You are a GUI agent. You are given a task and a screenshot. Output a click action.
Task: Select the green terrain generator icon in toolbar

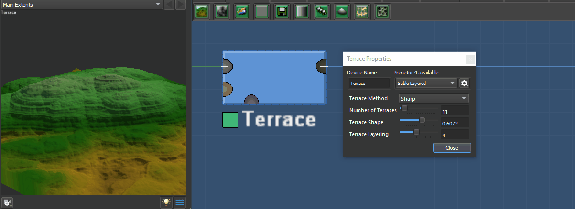pyautogui.click(x=201, y=11)
